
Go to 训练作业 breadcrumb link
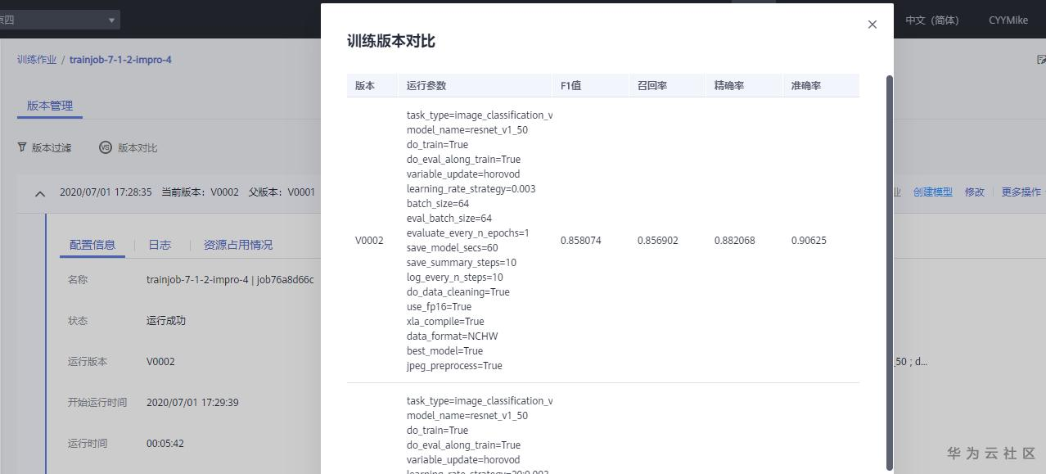pos(37,60)
